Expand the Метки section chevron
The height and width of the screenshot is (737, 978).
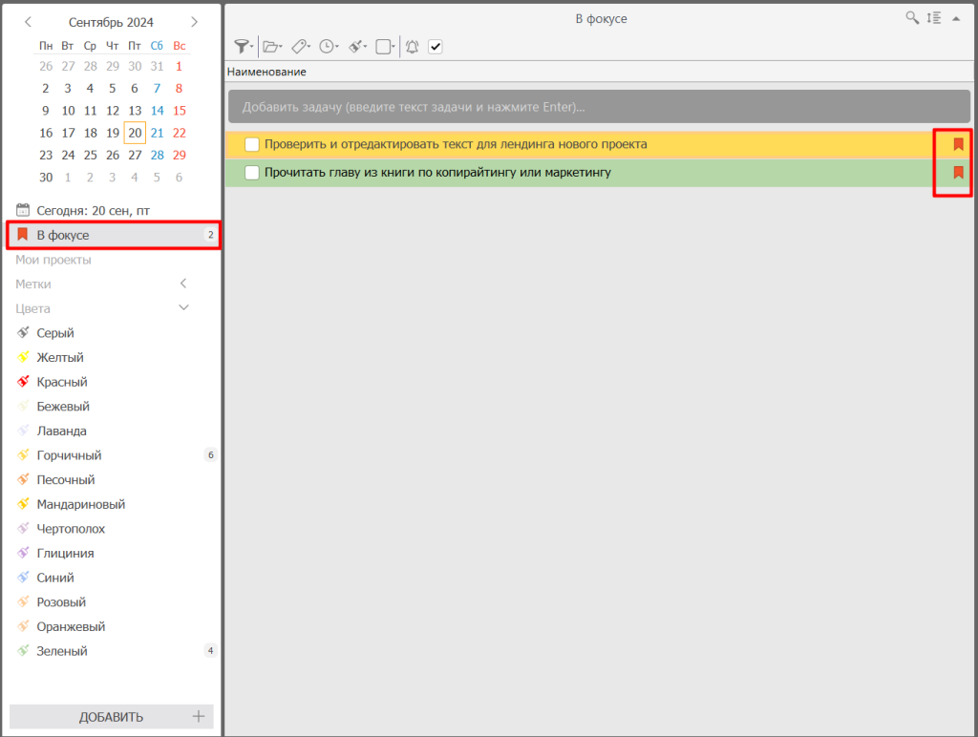point(183,284)
